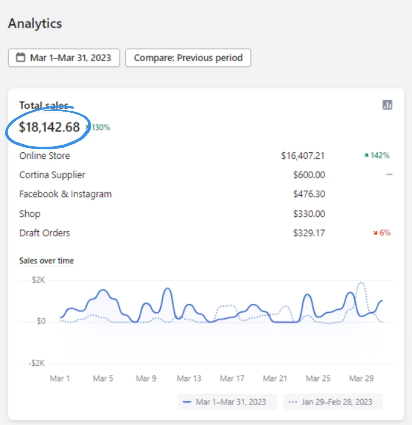
Task: Click the green up arrow beside 130%
Action: [x=88, y=127]
